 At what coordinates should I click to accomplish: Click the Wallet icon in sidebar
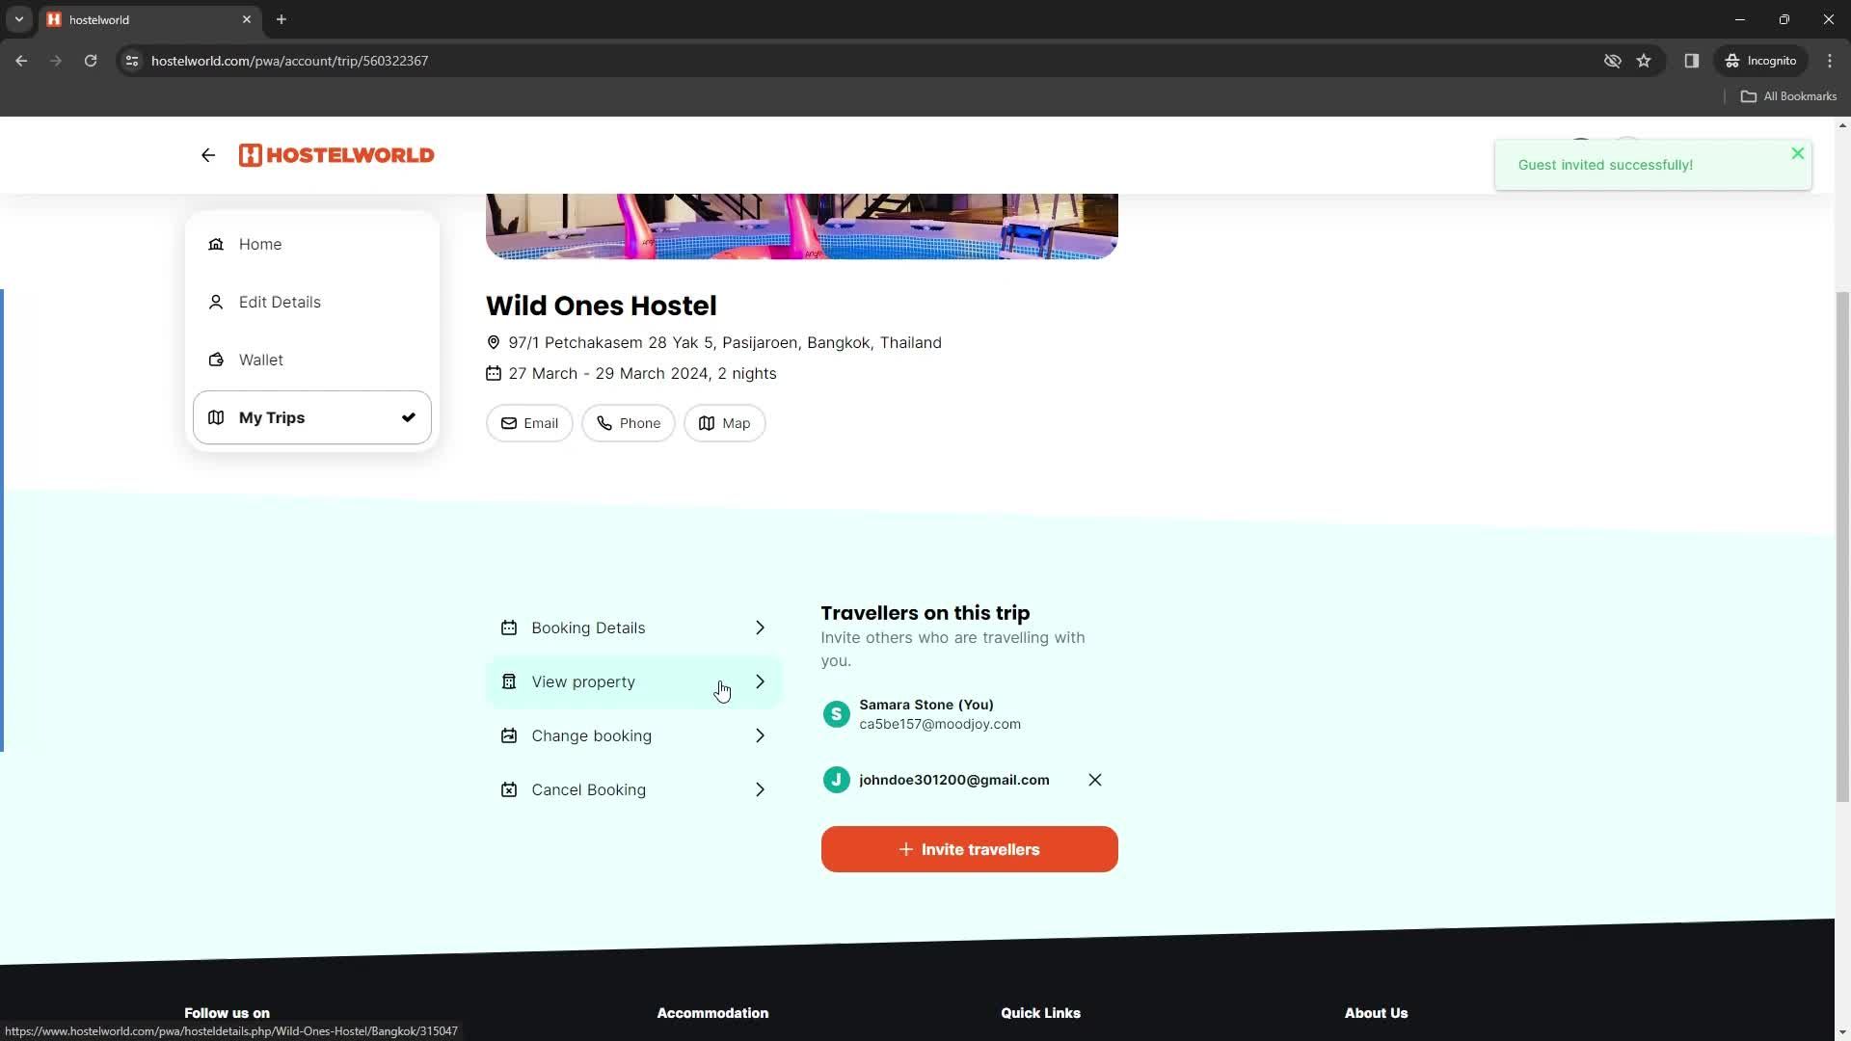pos(216,360)
